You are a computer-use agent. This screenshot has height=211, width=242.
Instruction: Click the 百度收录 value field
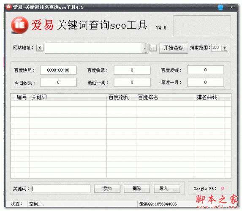pyautogui.click(x=132, y=70)
